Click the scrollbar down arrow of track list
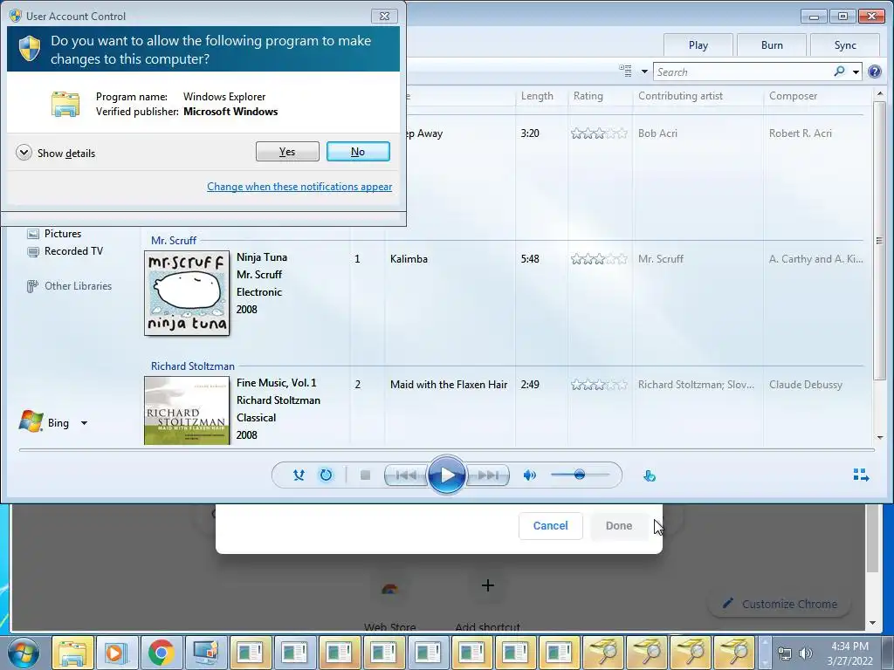894x670 pixels. pos(879,438)
